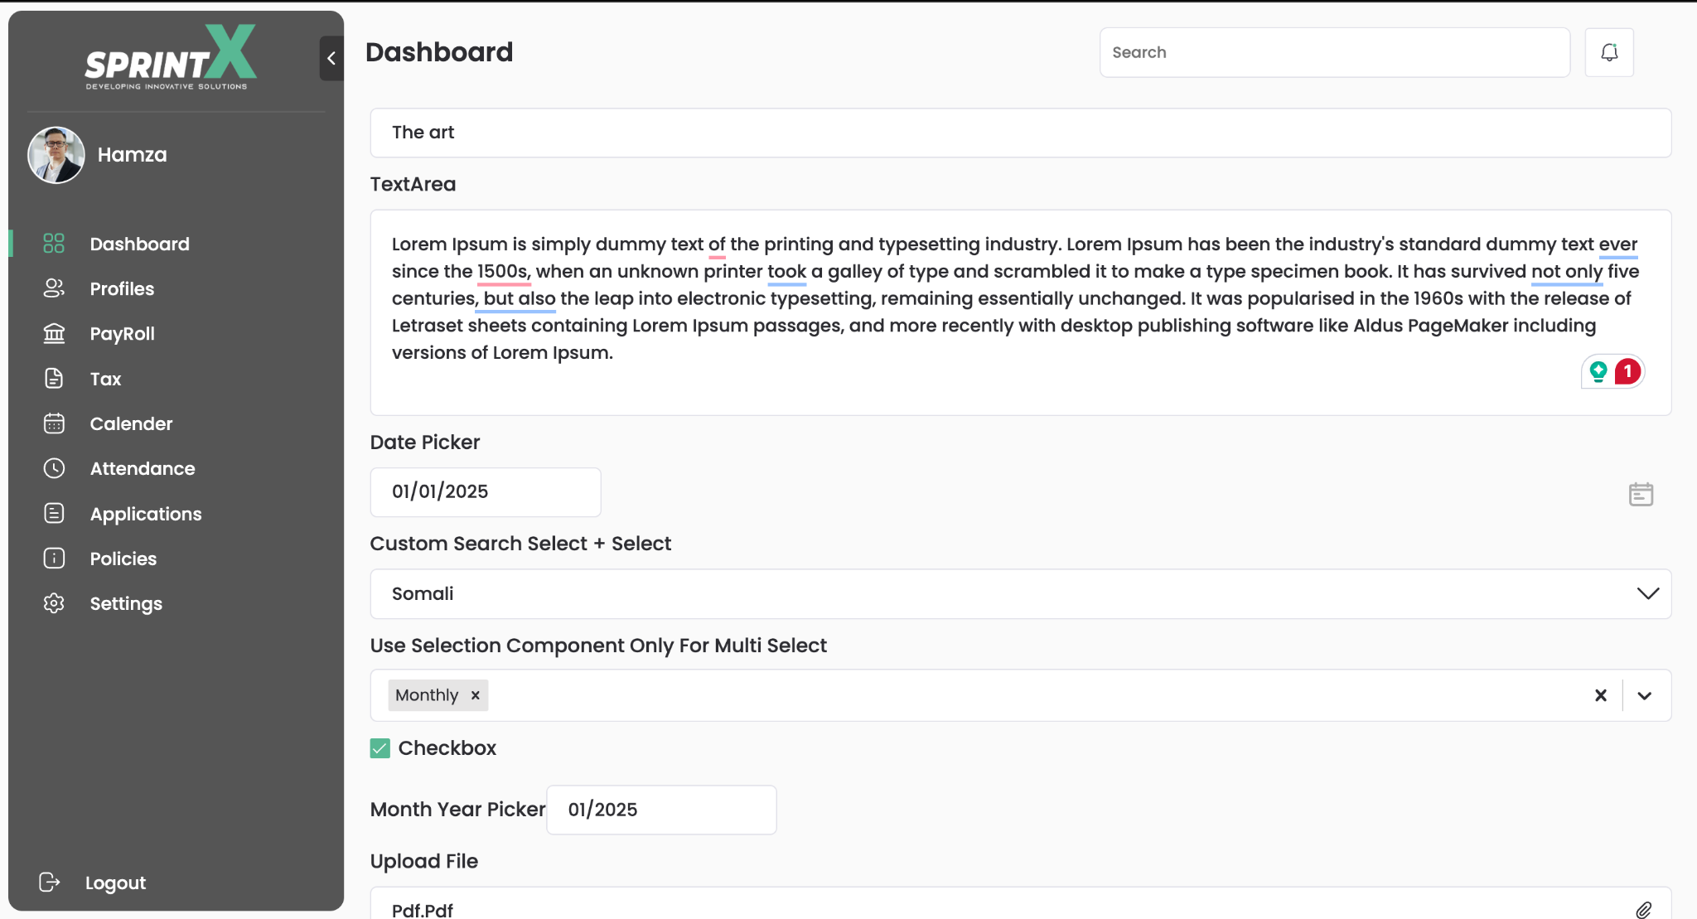The width and height of the screenshot is (1697, 919).
Task: Focus the Search input field
Action: (1333, 52)
